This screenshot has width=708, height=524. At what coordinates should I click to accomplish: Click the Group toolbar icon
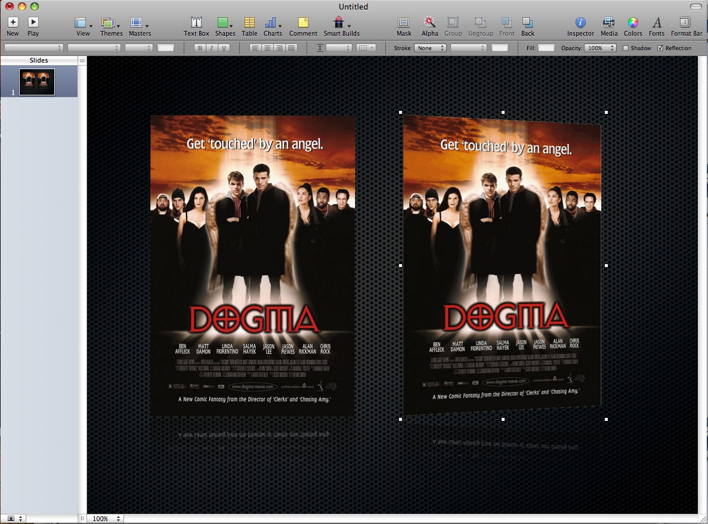(x=453, y=27)
